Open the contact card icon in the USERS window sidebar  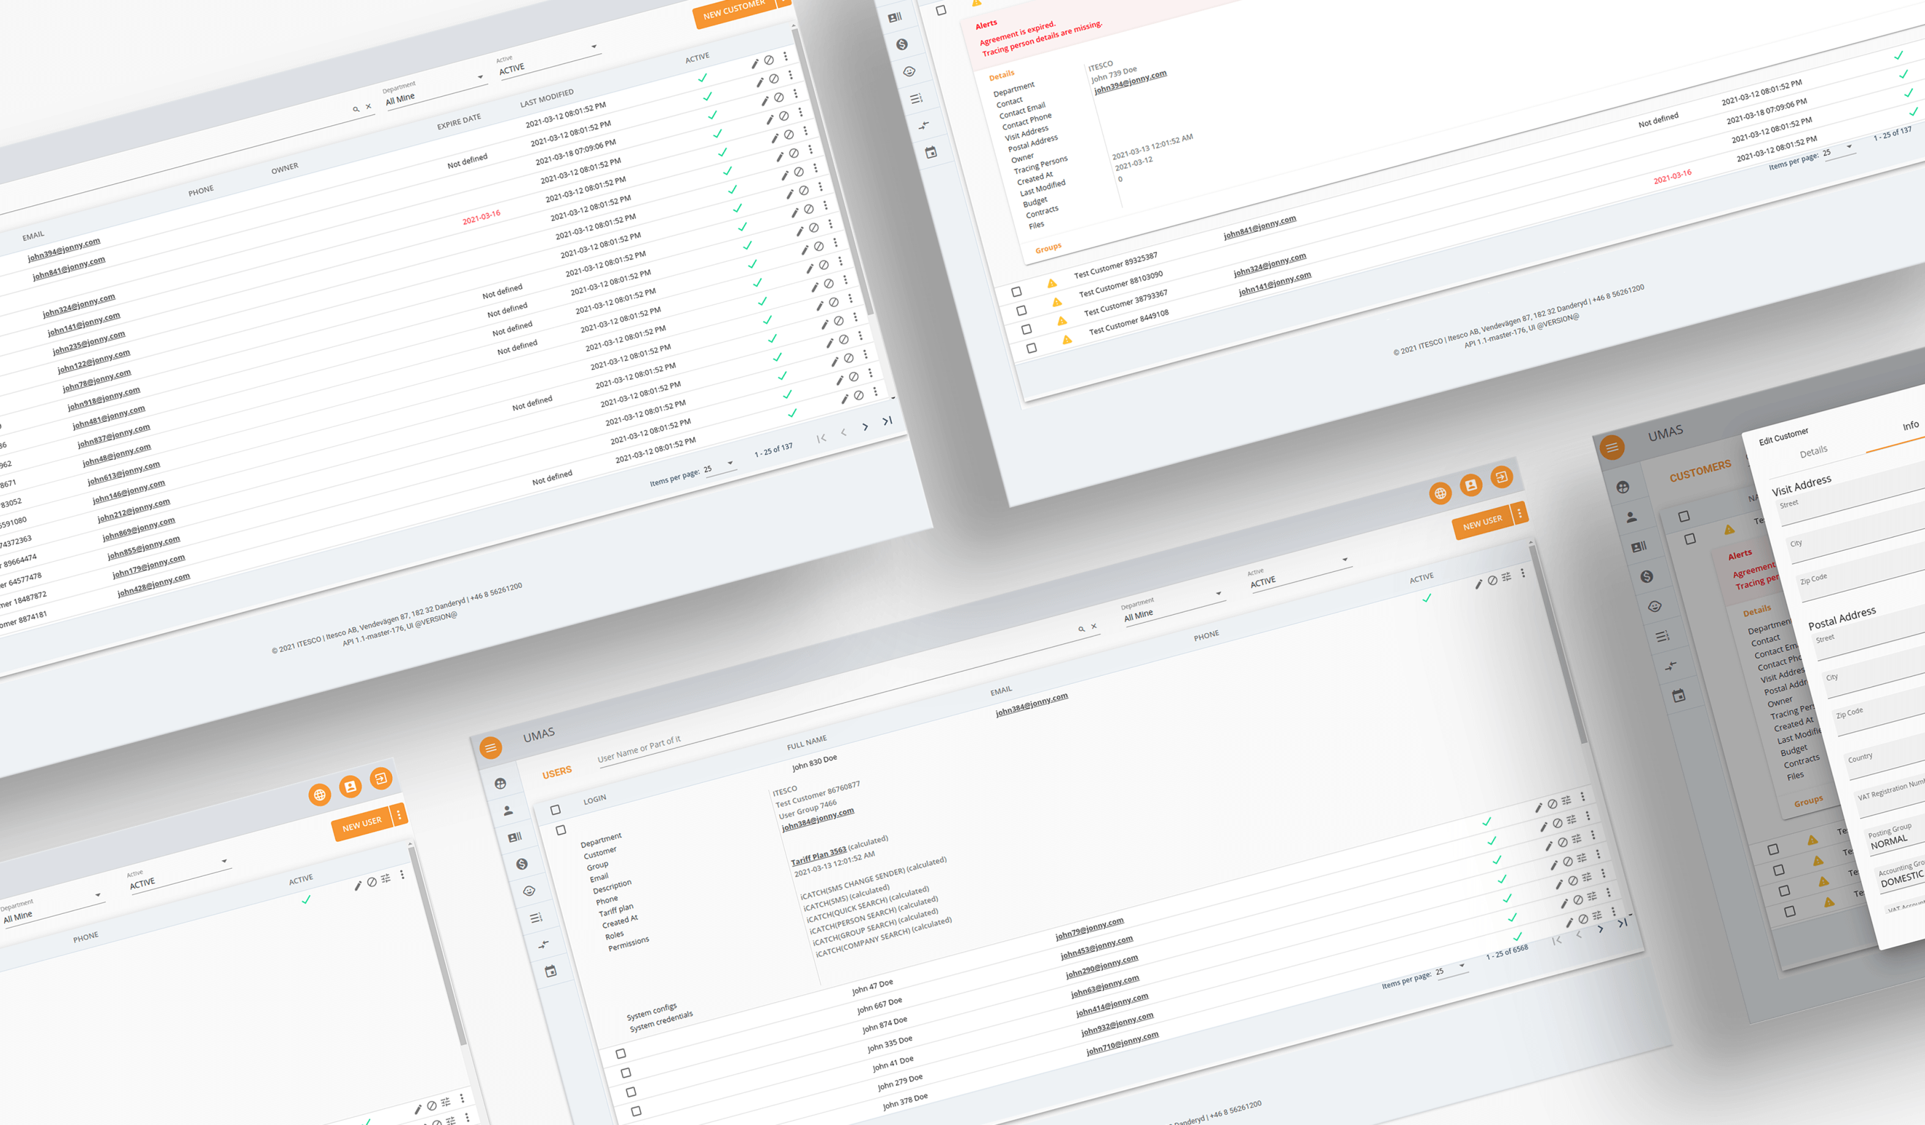click(515, 837)
